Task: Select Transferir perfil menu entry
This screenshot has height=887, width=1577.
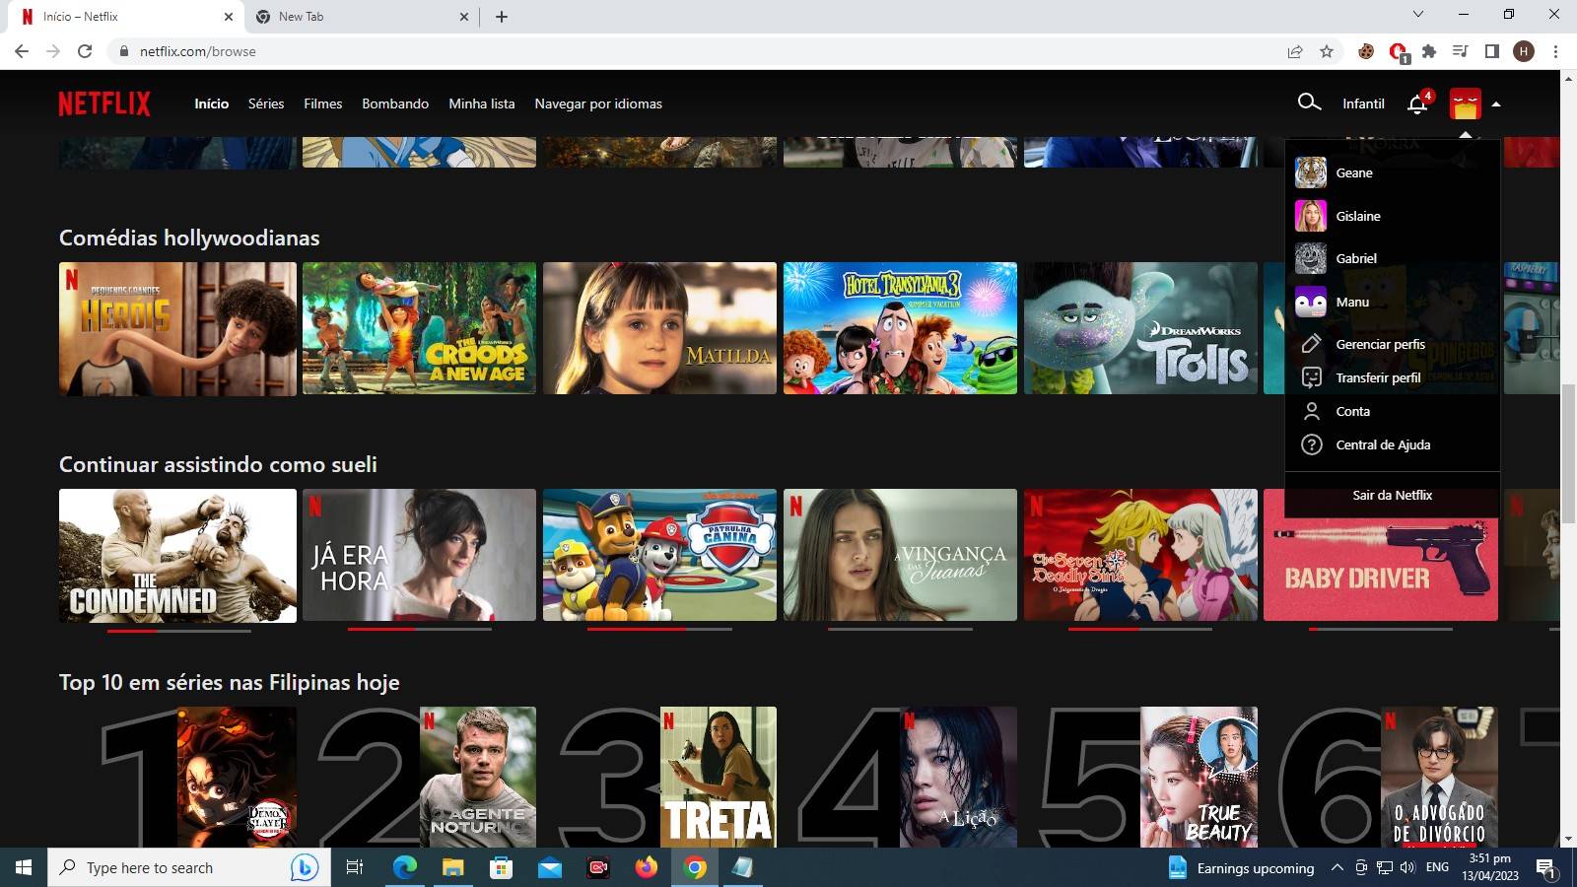Action: [1378, 377]
